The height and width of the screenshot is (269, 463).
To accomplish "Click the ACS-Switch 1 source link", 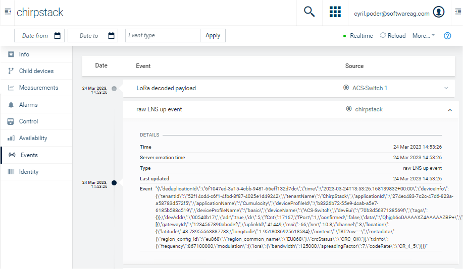I will (x=369, y=88).
